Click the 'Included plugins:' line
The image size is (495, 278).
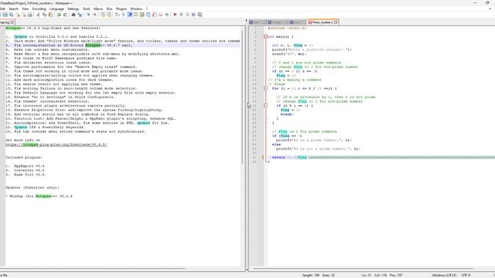coord(24,158)
